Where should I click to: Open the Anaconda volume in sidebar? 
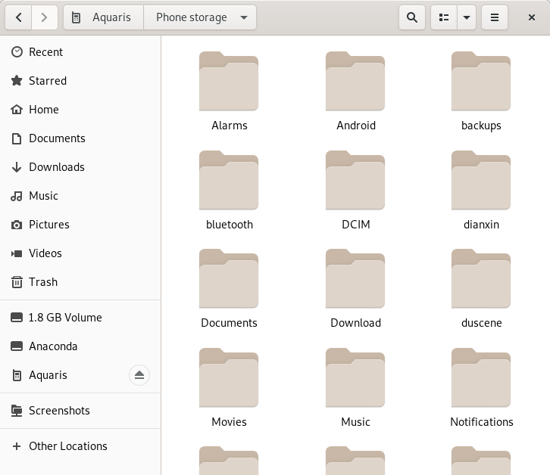tap(53, 346)
